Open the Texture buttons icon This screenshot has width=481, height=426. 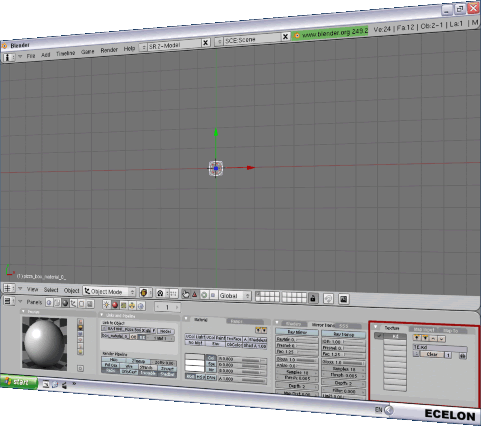pyautogui.click(x=123, y=305)
